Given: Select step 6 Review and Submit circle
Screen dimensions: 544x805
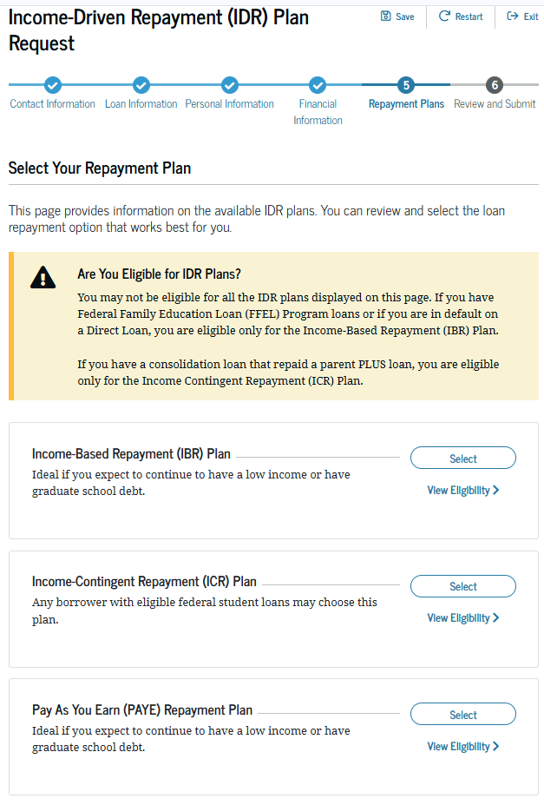Looking at the screenshot, I should pos(495,85).
